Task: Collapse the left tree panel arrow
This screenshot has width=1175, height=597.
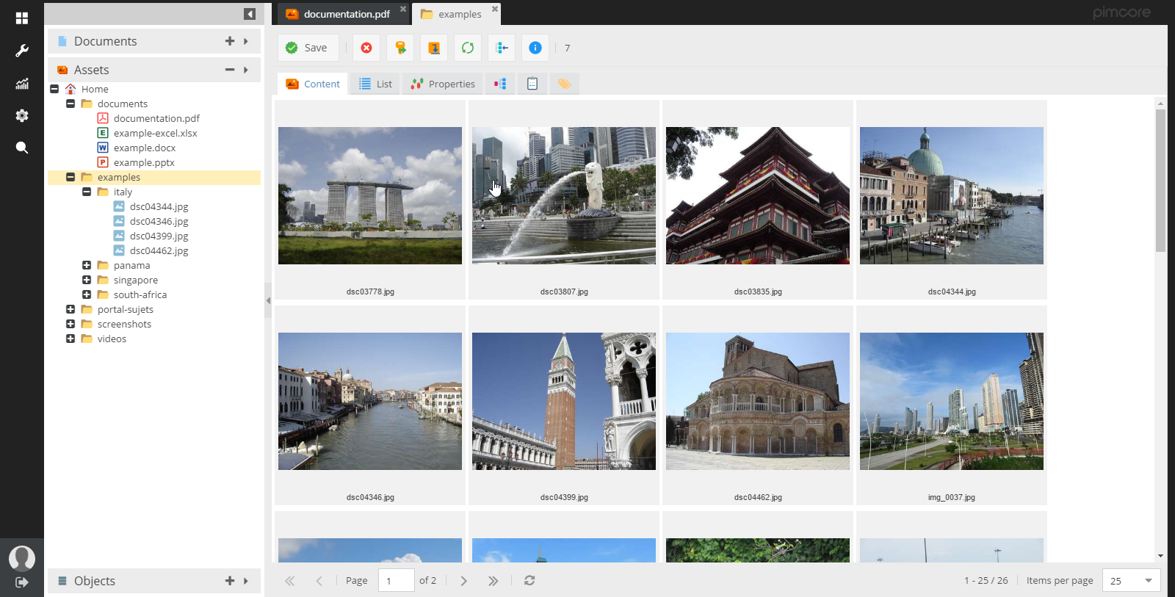Action: 250,14
